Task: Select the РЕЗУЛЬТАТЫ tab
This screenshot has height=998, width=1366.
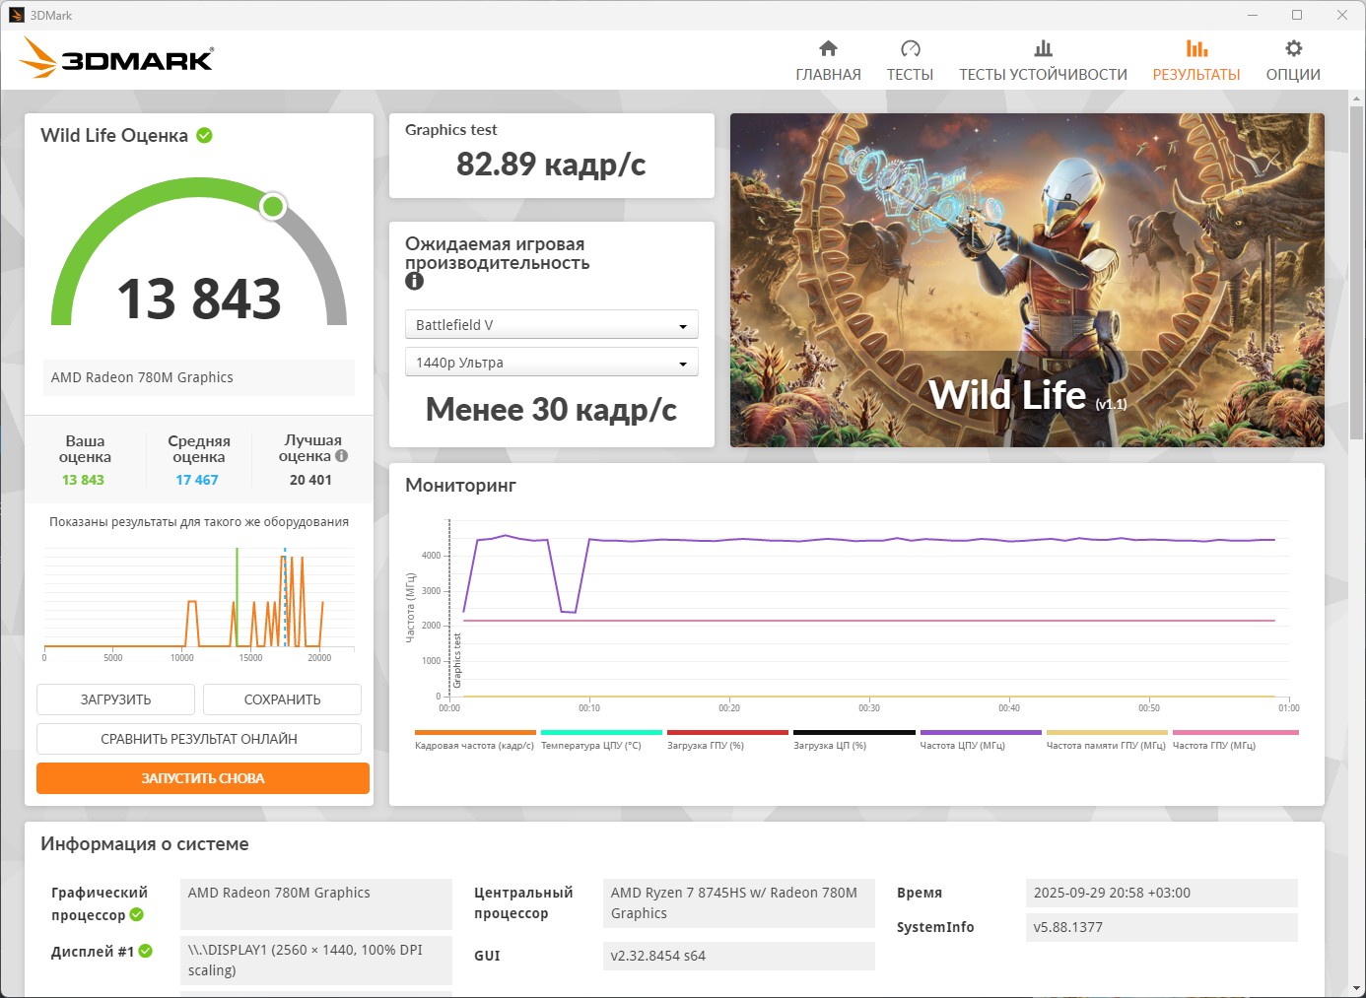Action: [1196, 61]
